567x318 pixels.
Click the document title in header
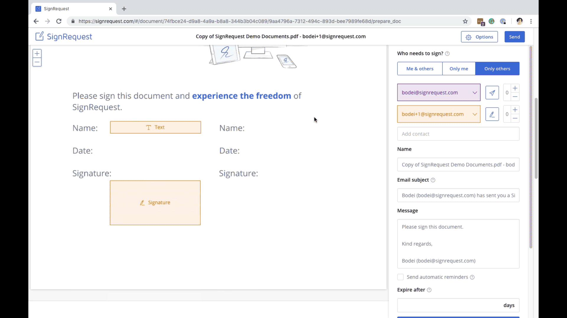coord(281,37)
